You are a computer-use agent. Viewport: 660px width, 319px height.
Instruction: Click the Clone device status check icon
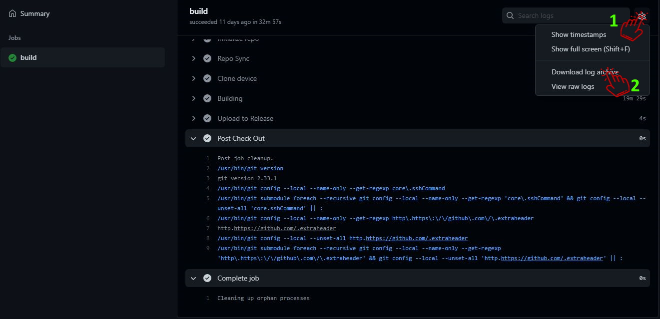[x=207, y=78]
